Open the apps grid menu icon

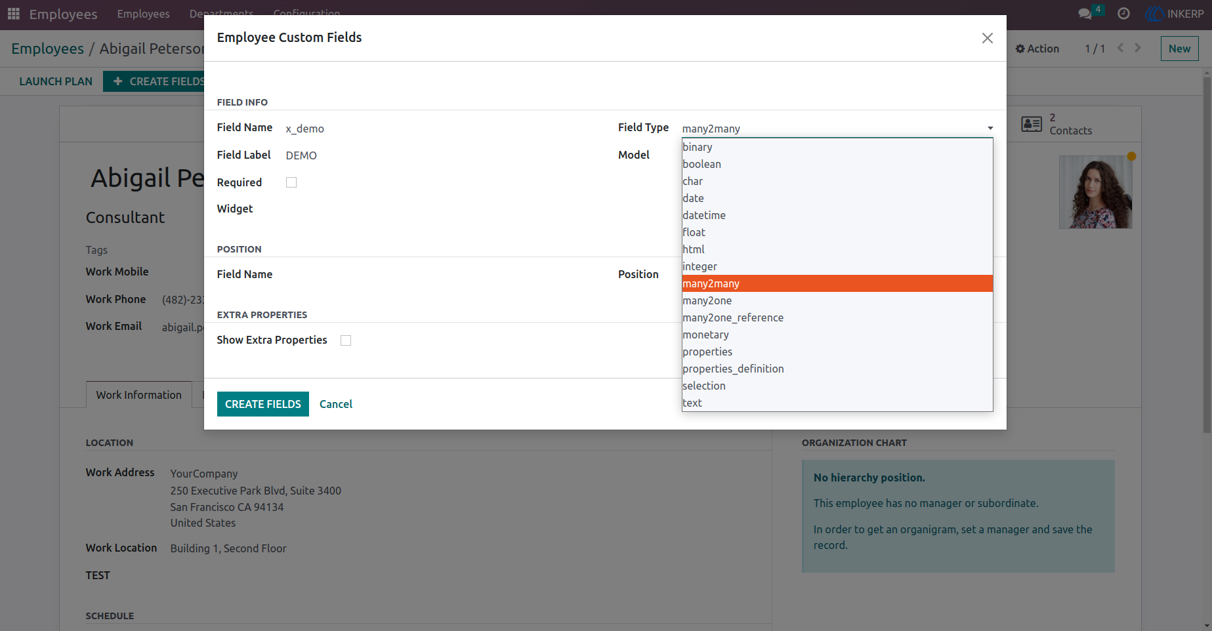tap(14, 14)
